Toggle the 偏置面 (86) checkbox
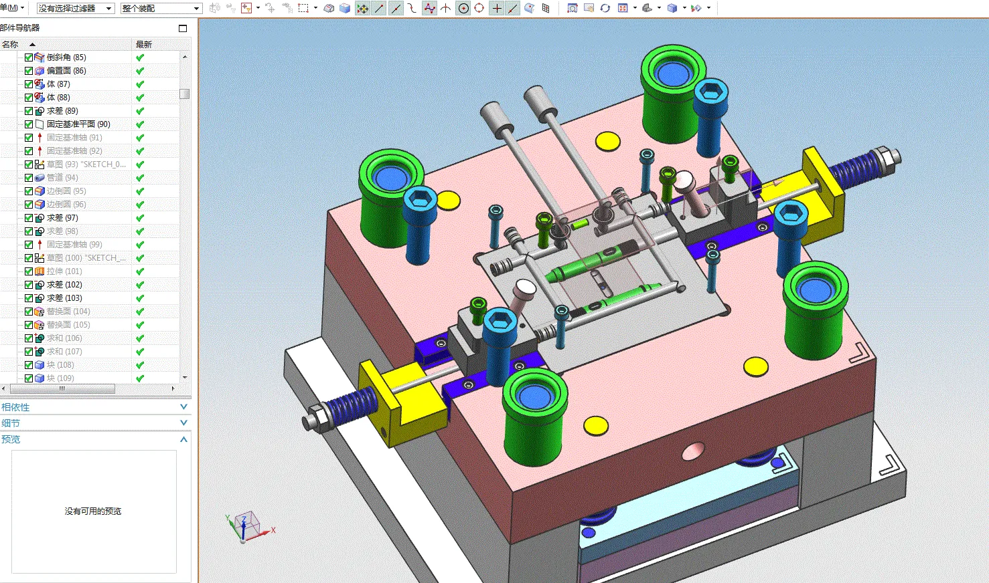 [x=29, y=71]
